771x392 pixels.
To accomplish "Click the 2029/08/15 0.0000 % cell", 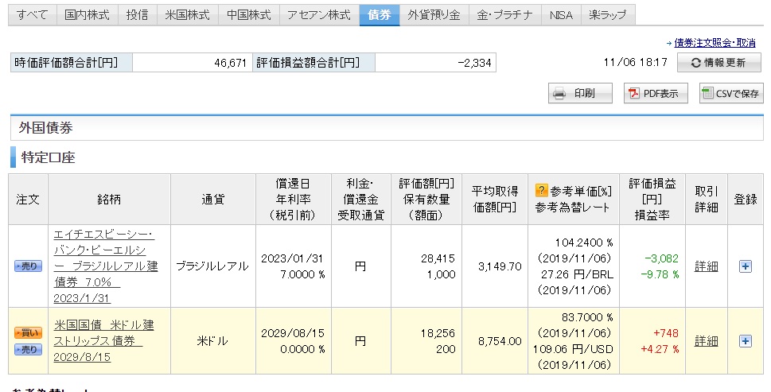I will click(293, 341).
